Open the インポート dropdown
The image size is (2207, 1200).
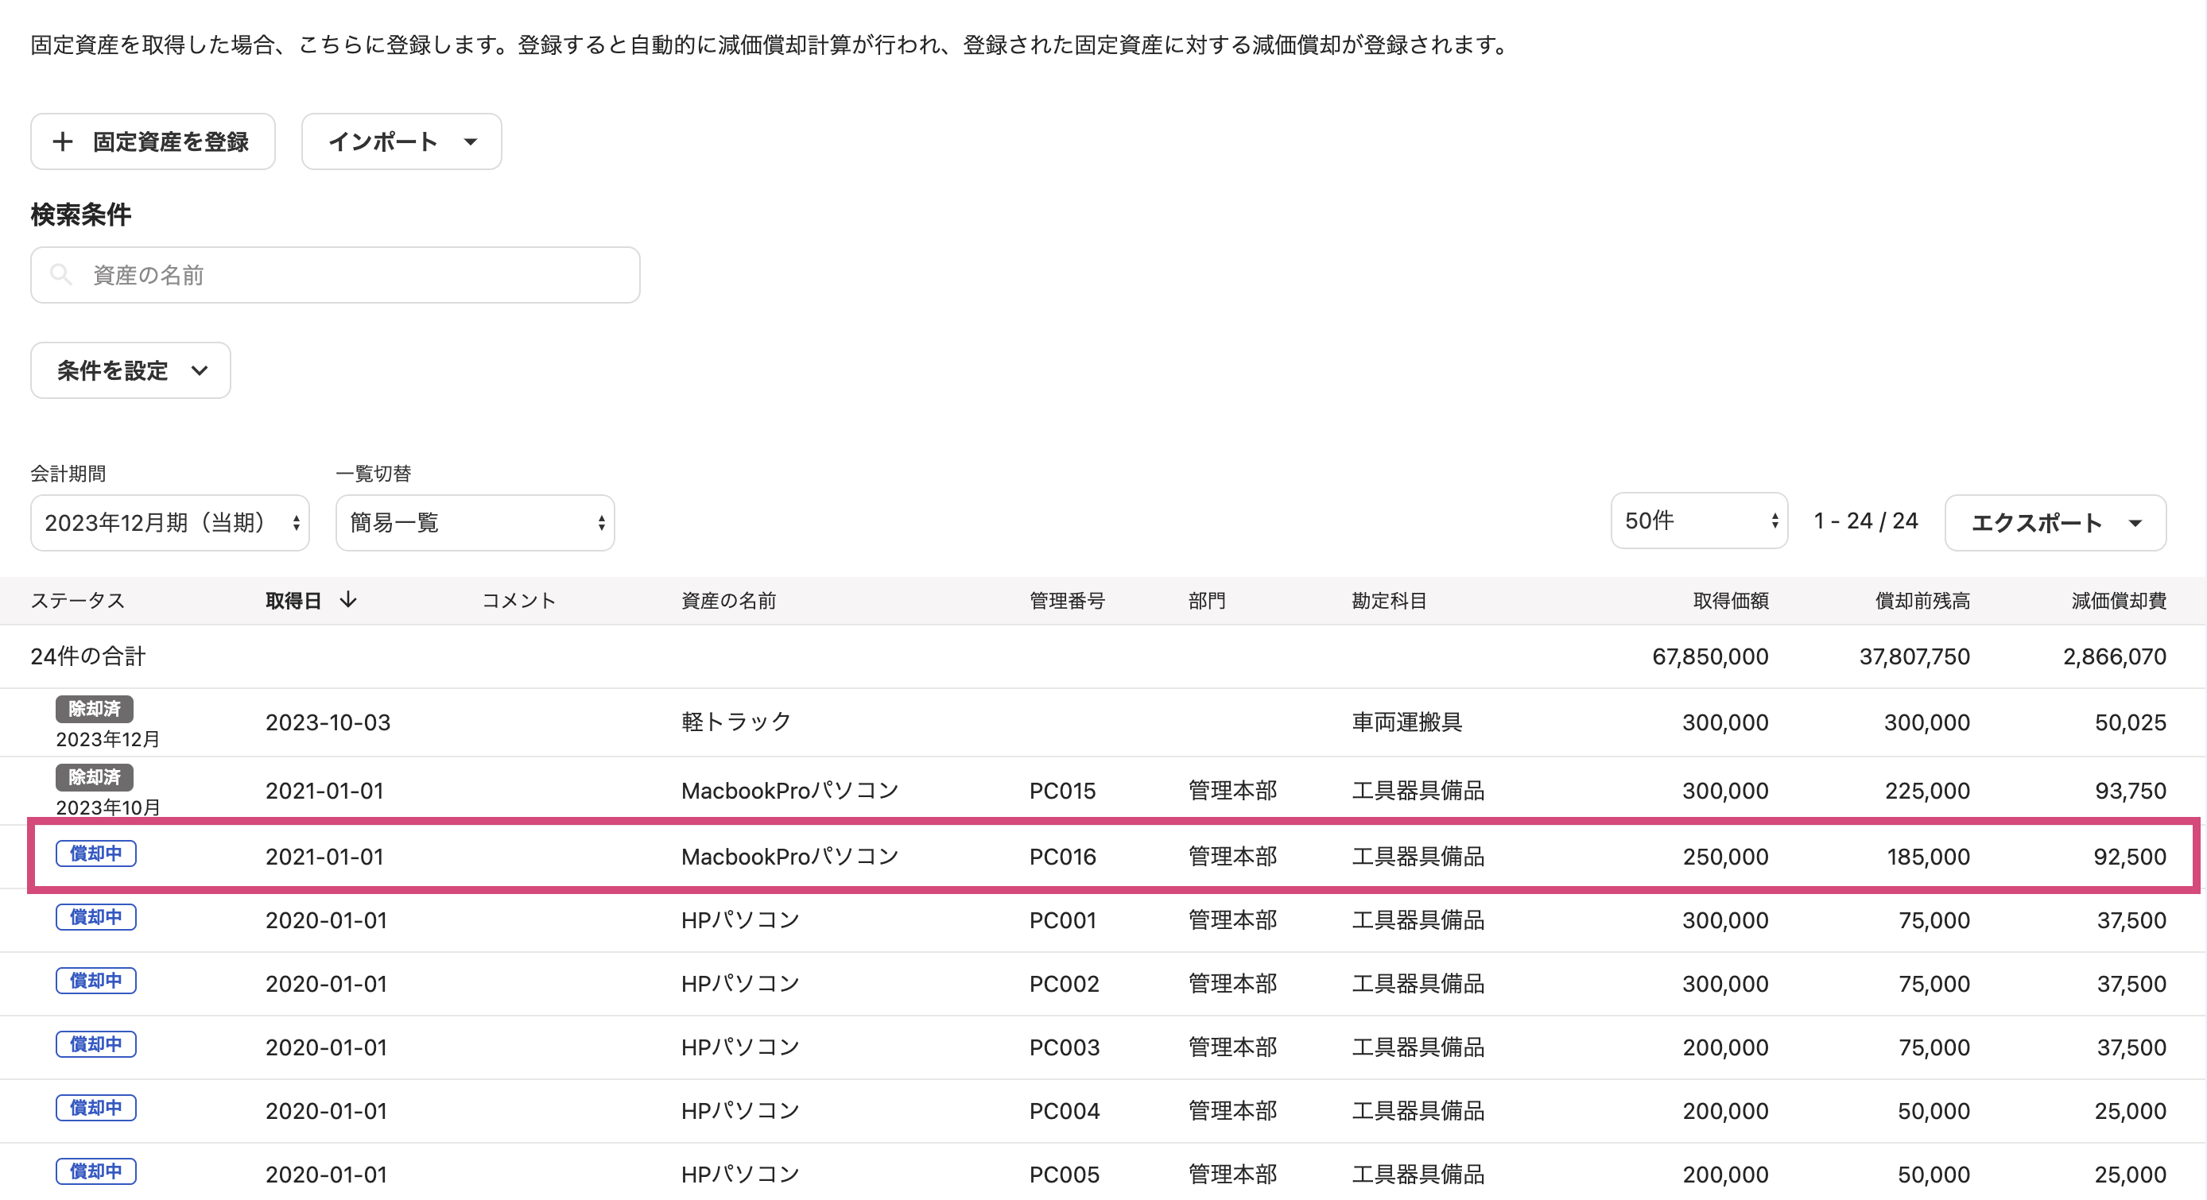[401, 141]
